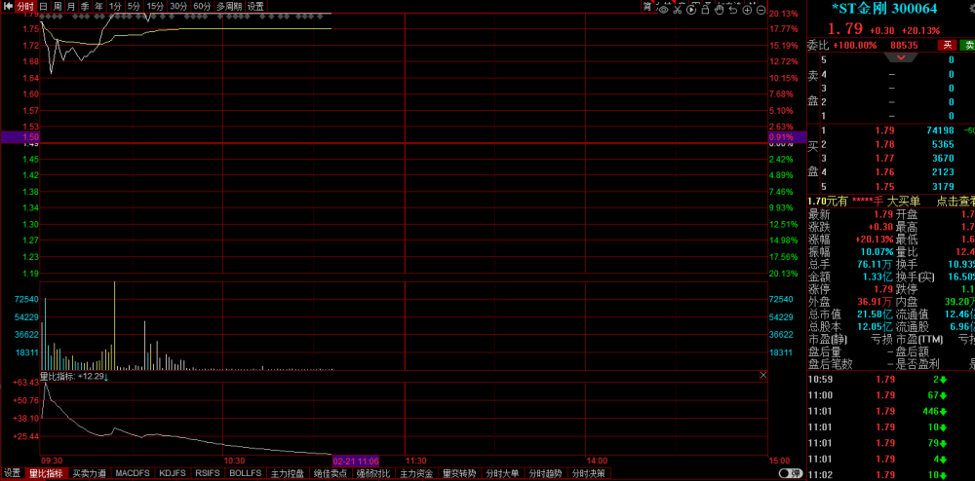The width and height of the screenshot is (975, 481).
Task: Click the 委比 +100.00% value
Action: (854, 46)
